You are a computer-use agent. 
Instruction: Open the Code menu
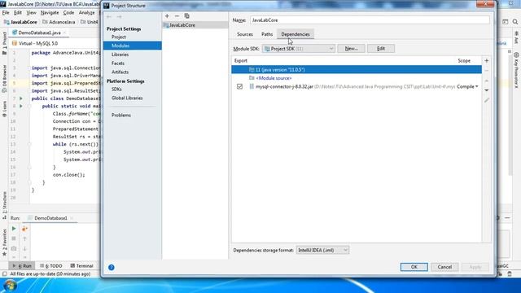pos(68,13)
